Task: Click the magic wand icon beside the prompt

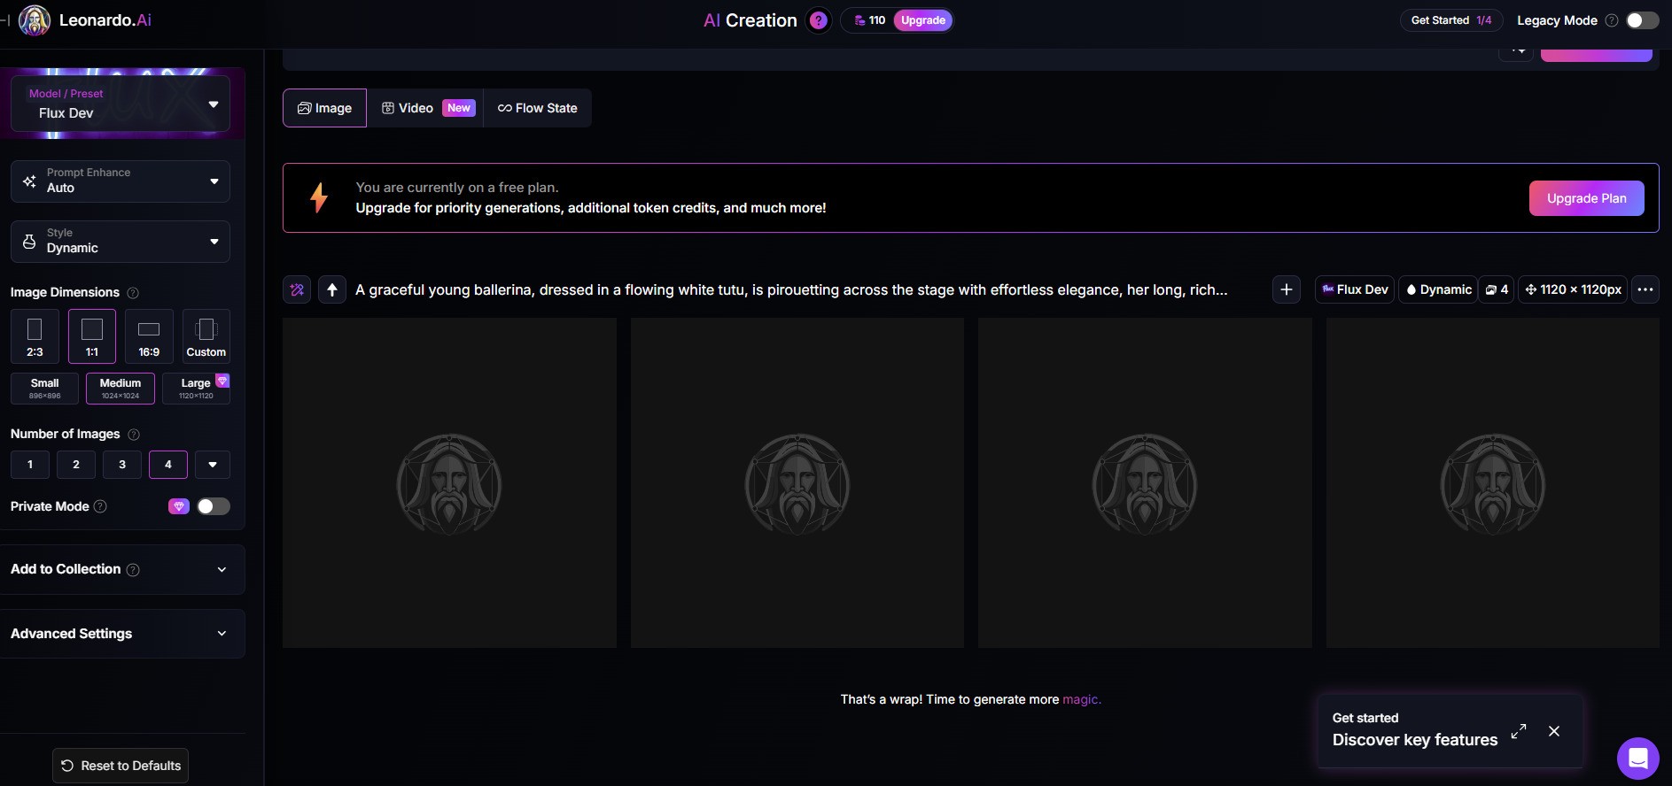Action: (297, 289)
